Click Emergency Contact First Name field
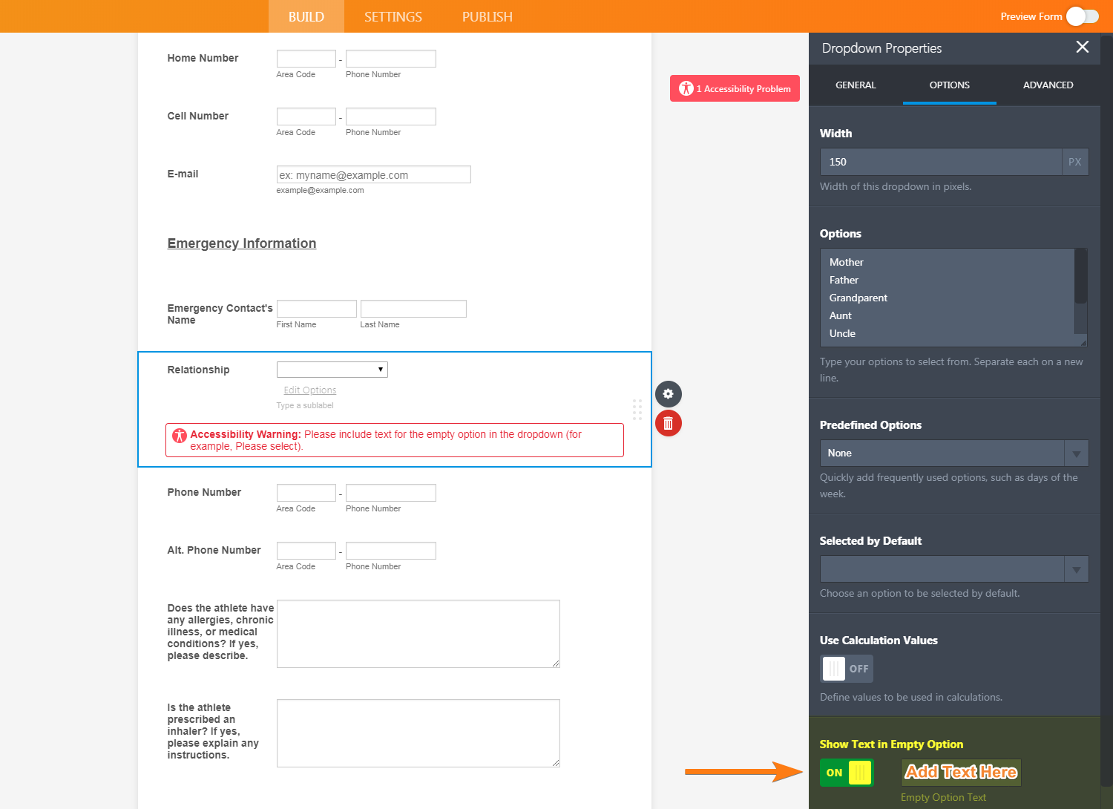1113x809 pixels. click(x=316, y=309)
